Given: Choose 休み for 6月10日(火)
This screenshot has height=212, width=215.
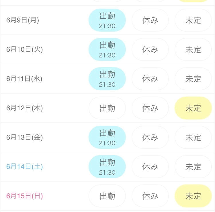Looking at the screenshot, I should click(150, 49).
